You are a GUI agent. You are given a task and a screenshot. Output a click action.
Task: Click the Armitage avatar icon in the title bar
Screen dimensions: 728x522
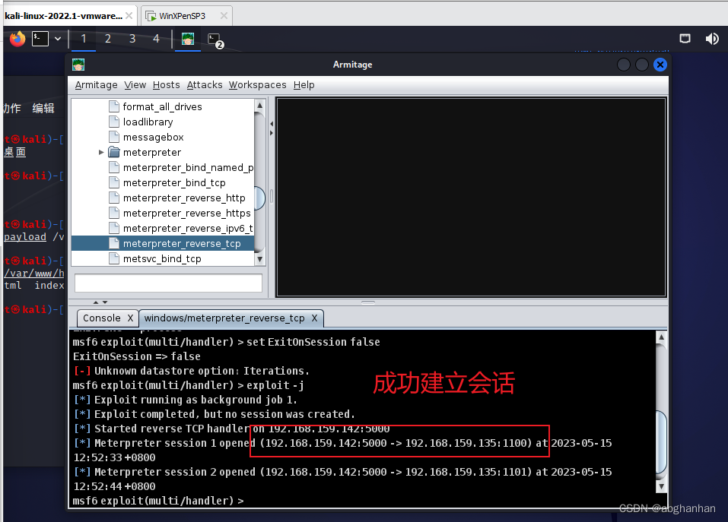[x=78, y=65]
